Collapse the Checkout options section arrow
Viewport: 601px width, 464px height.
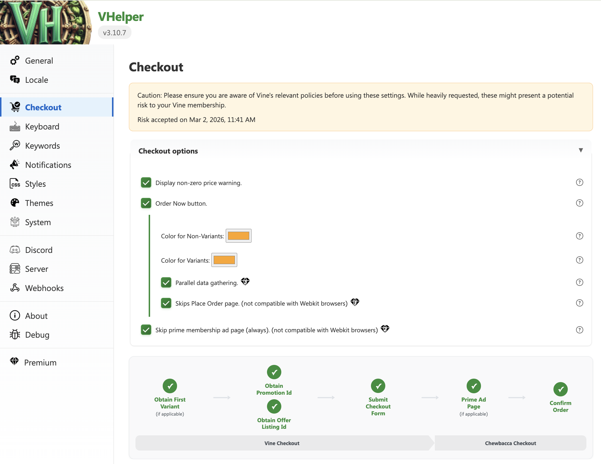tap(581, 150)
